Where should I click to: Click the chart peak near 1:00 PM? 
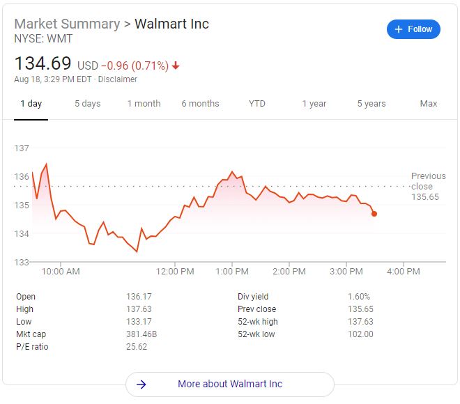coord(232,171)
